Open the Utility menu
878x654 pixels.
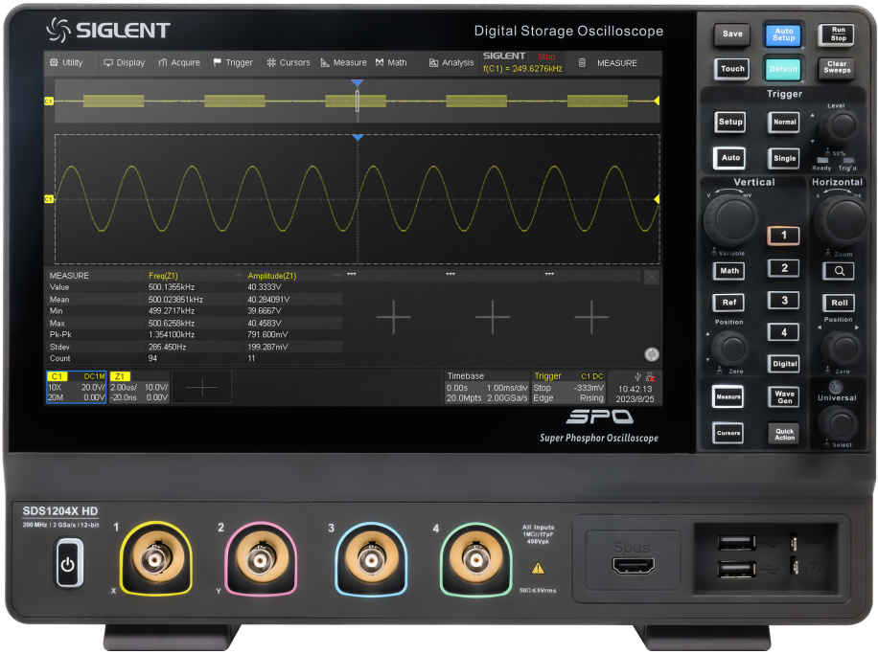(x=66, y=62)
